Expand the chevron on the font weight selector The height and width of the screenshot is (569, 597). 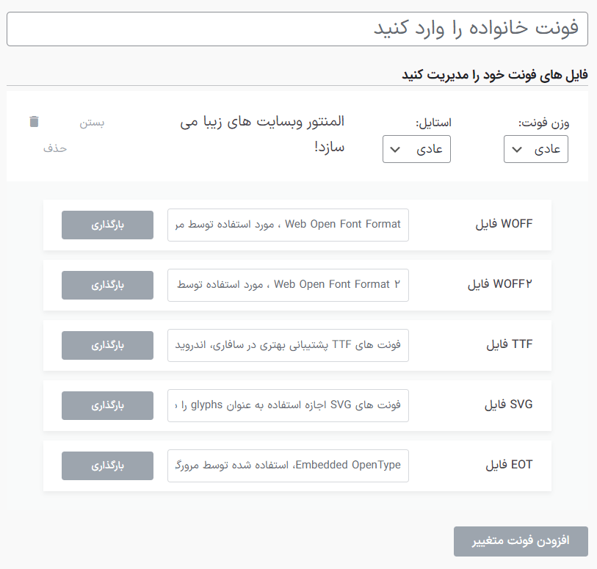coord(516,149)
